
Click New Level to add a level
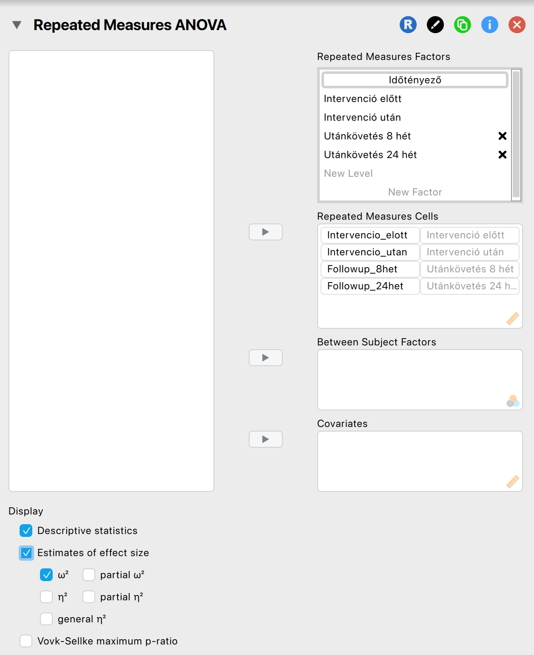(348, 173)
